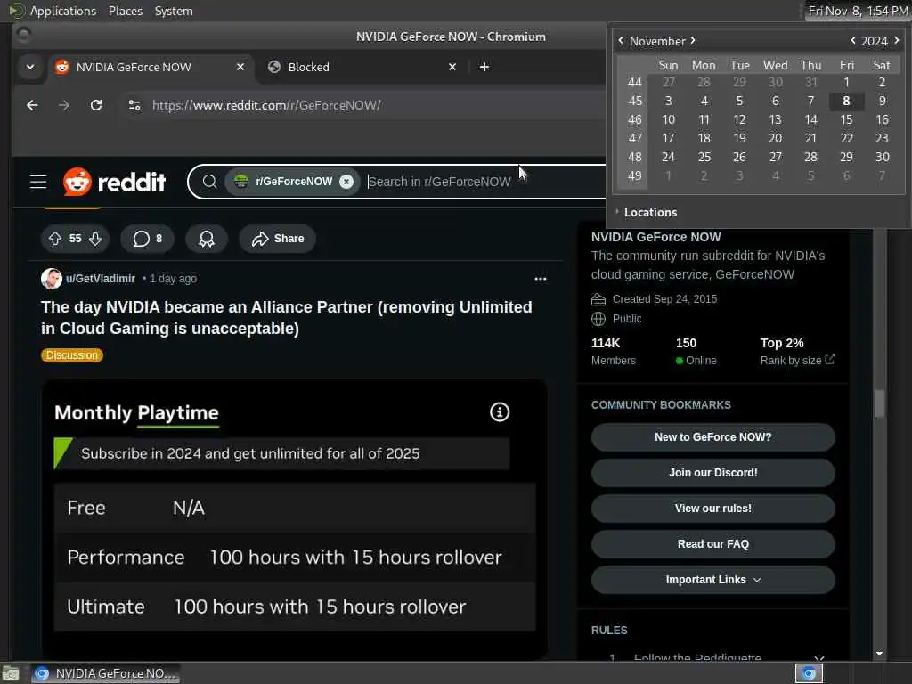Click the NVIDIA GeForce NOW sidebar title
The width and height of the screenshot is (912, 684).
[x=656, y=237]
